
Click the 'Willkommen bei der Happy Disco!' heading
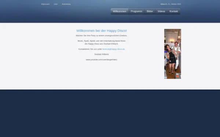[102, 31]
